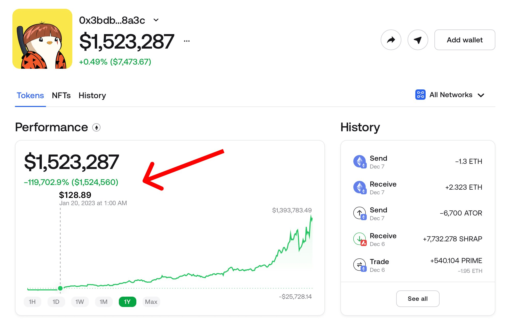Click See all in History panel
The width and height of the screenshot is (515, 323).
(418, 299)
